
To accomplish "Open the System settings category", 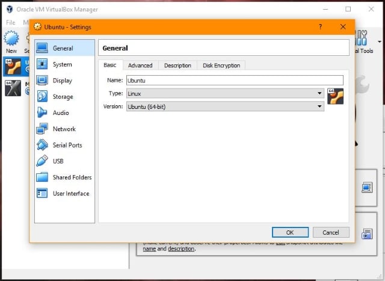I will pos(64,64).
